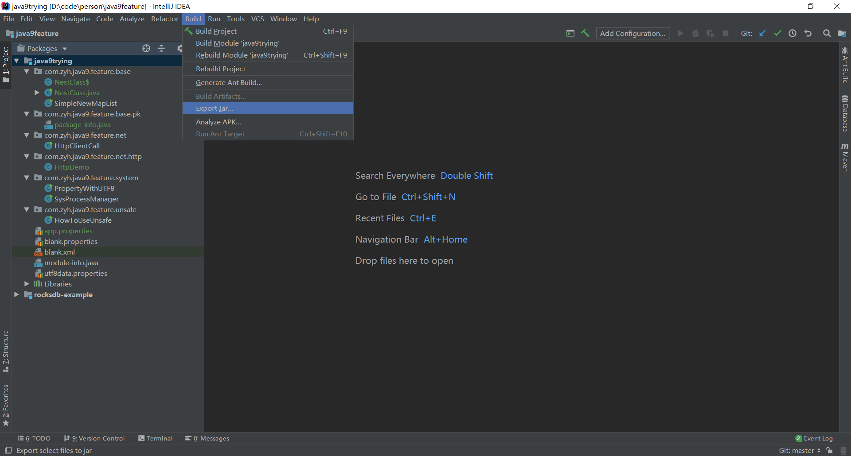Screen dimensions: 851x456
Task: Open the Event Log
Action: (x=818, y=438)
